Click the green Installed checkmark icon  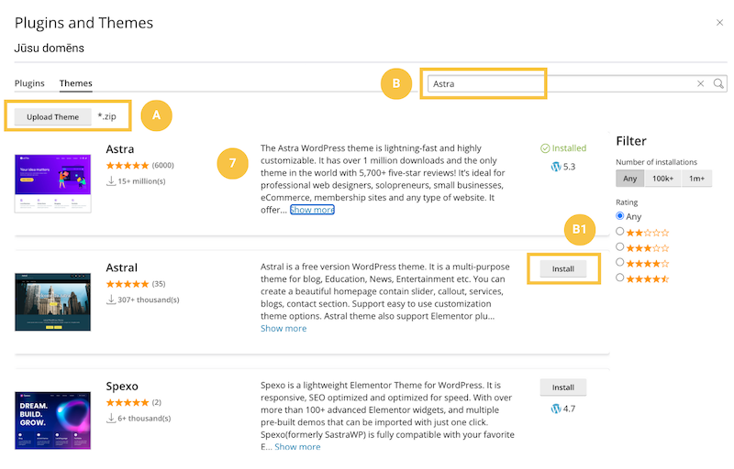(x=545, y=147)
